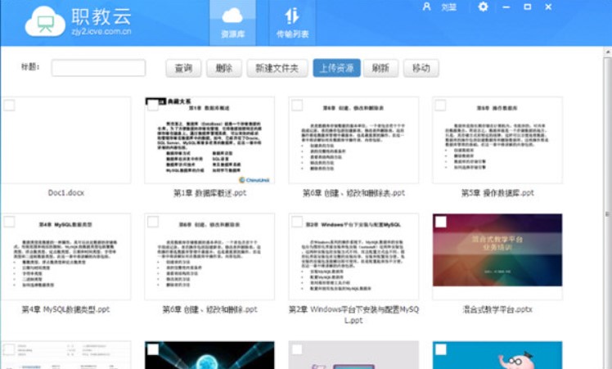Image resolution: width=612 pixels, height=369 pixels.
Task: Tick checkbox on the glowing globe thumbnail
Action: tap(153, 349)
